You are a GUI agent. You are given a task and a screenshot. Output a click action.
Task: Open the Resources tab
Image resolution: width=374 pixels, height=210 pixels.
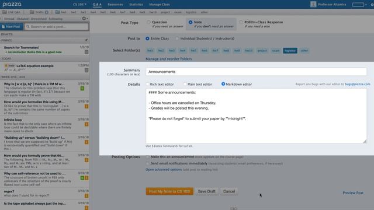click(x=115, y=4)
